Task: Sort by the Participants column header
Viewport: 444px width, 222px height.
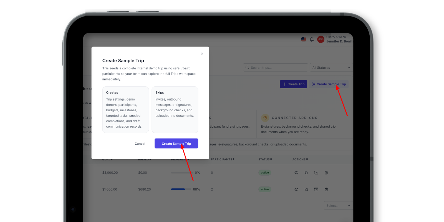Action: tap(223, 159)
